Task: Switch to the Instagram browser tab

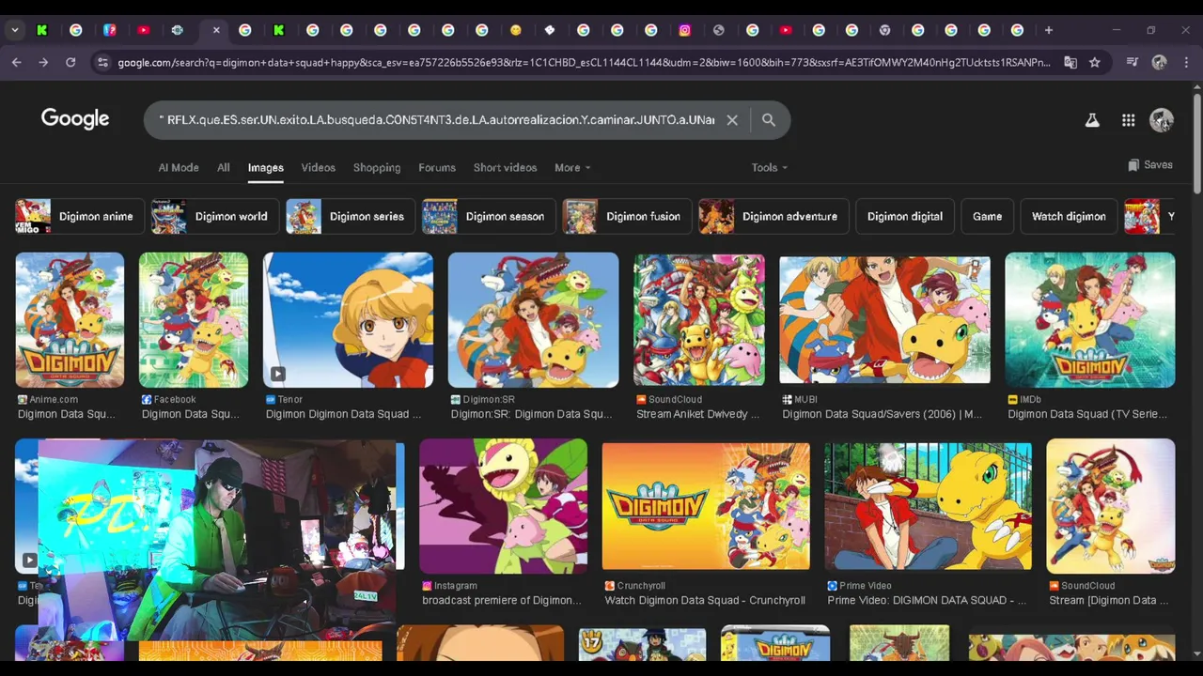Action: 685,30
